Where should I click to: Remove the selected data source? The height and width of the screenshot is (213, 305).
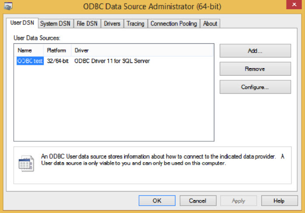click(255, 69)
